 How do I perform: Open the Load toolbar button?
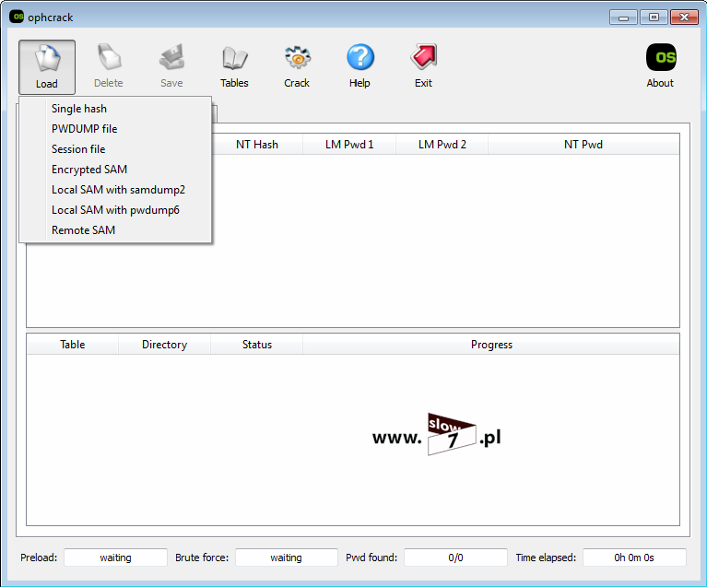click(x=47, y=66)
